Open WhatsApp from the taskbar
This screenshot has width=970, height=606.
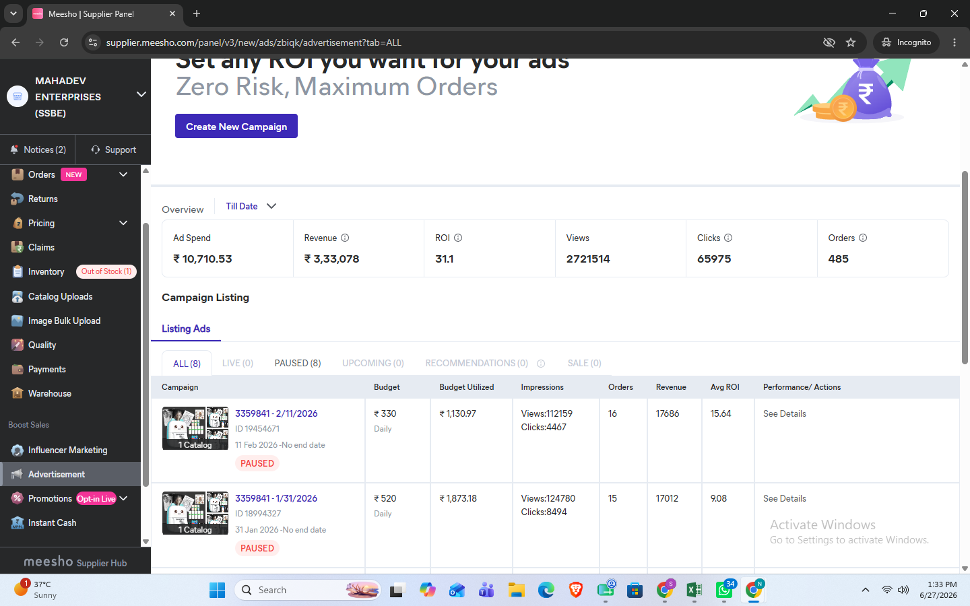click(724, 591)
